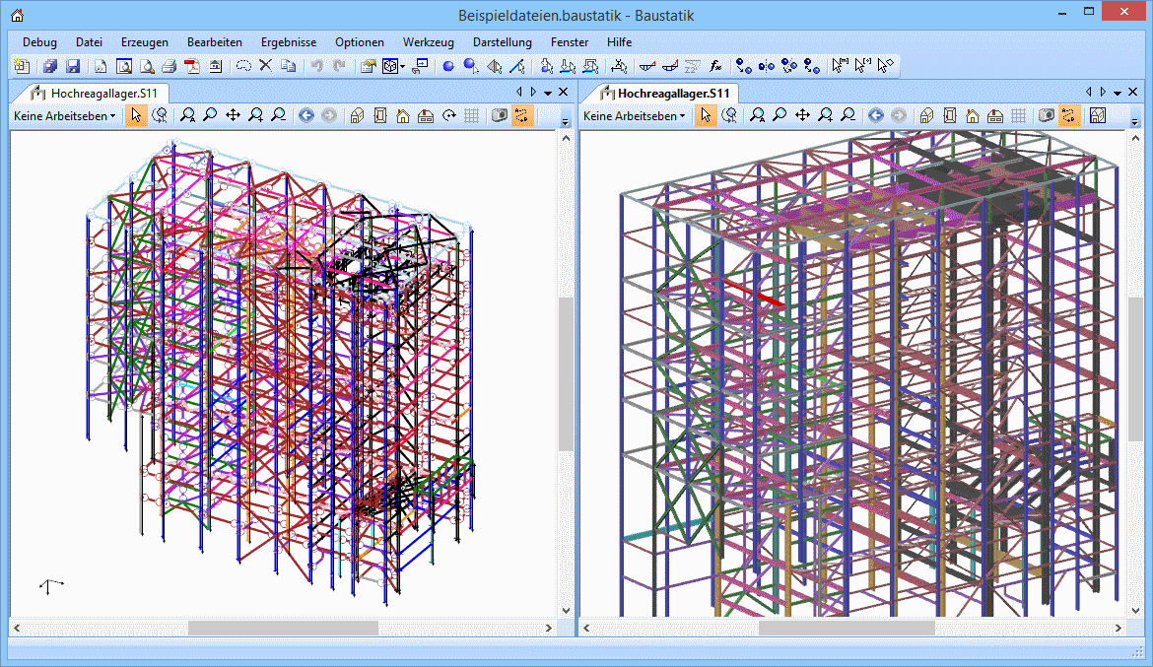Image resolution: width=1153 pixels, height=667 pixels.
Task: Toggle the highlighted selection arrow in right view
Action: point(706,115)
